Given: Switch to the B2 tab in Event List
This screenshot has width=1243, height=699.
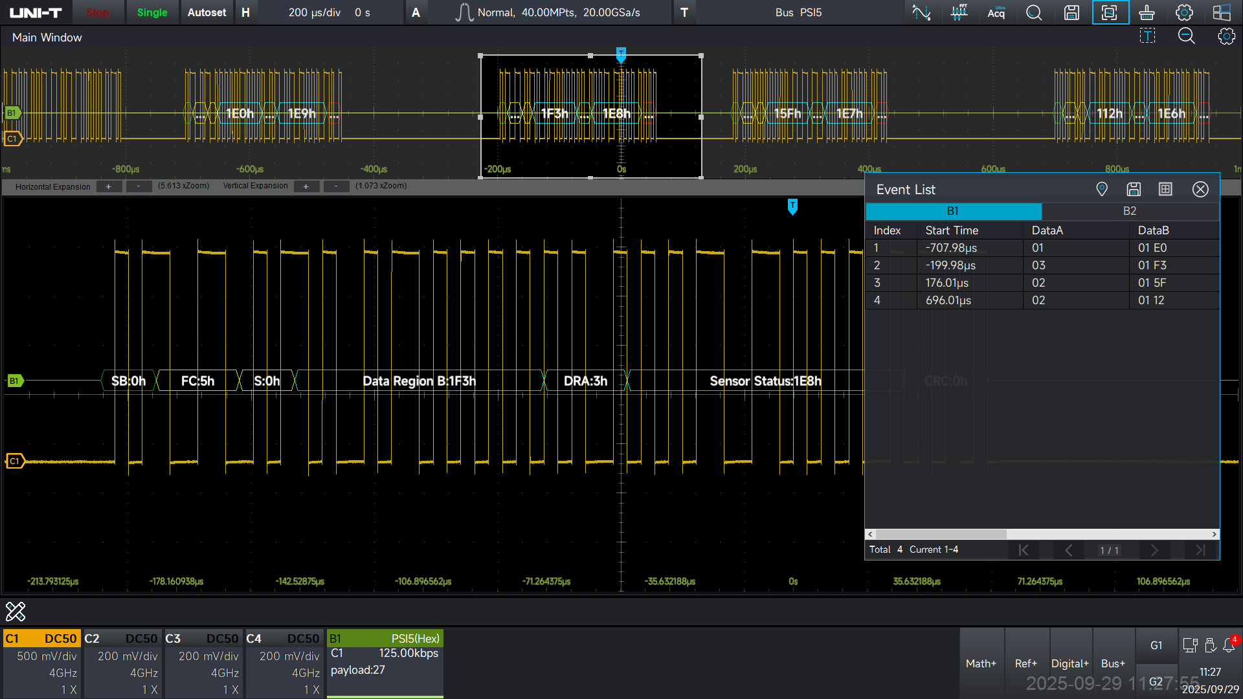Looking at the screenshot, I should (x=1129, y=211).
